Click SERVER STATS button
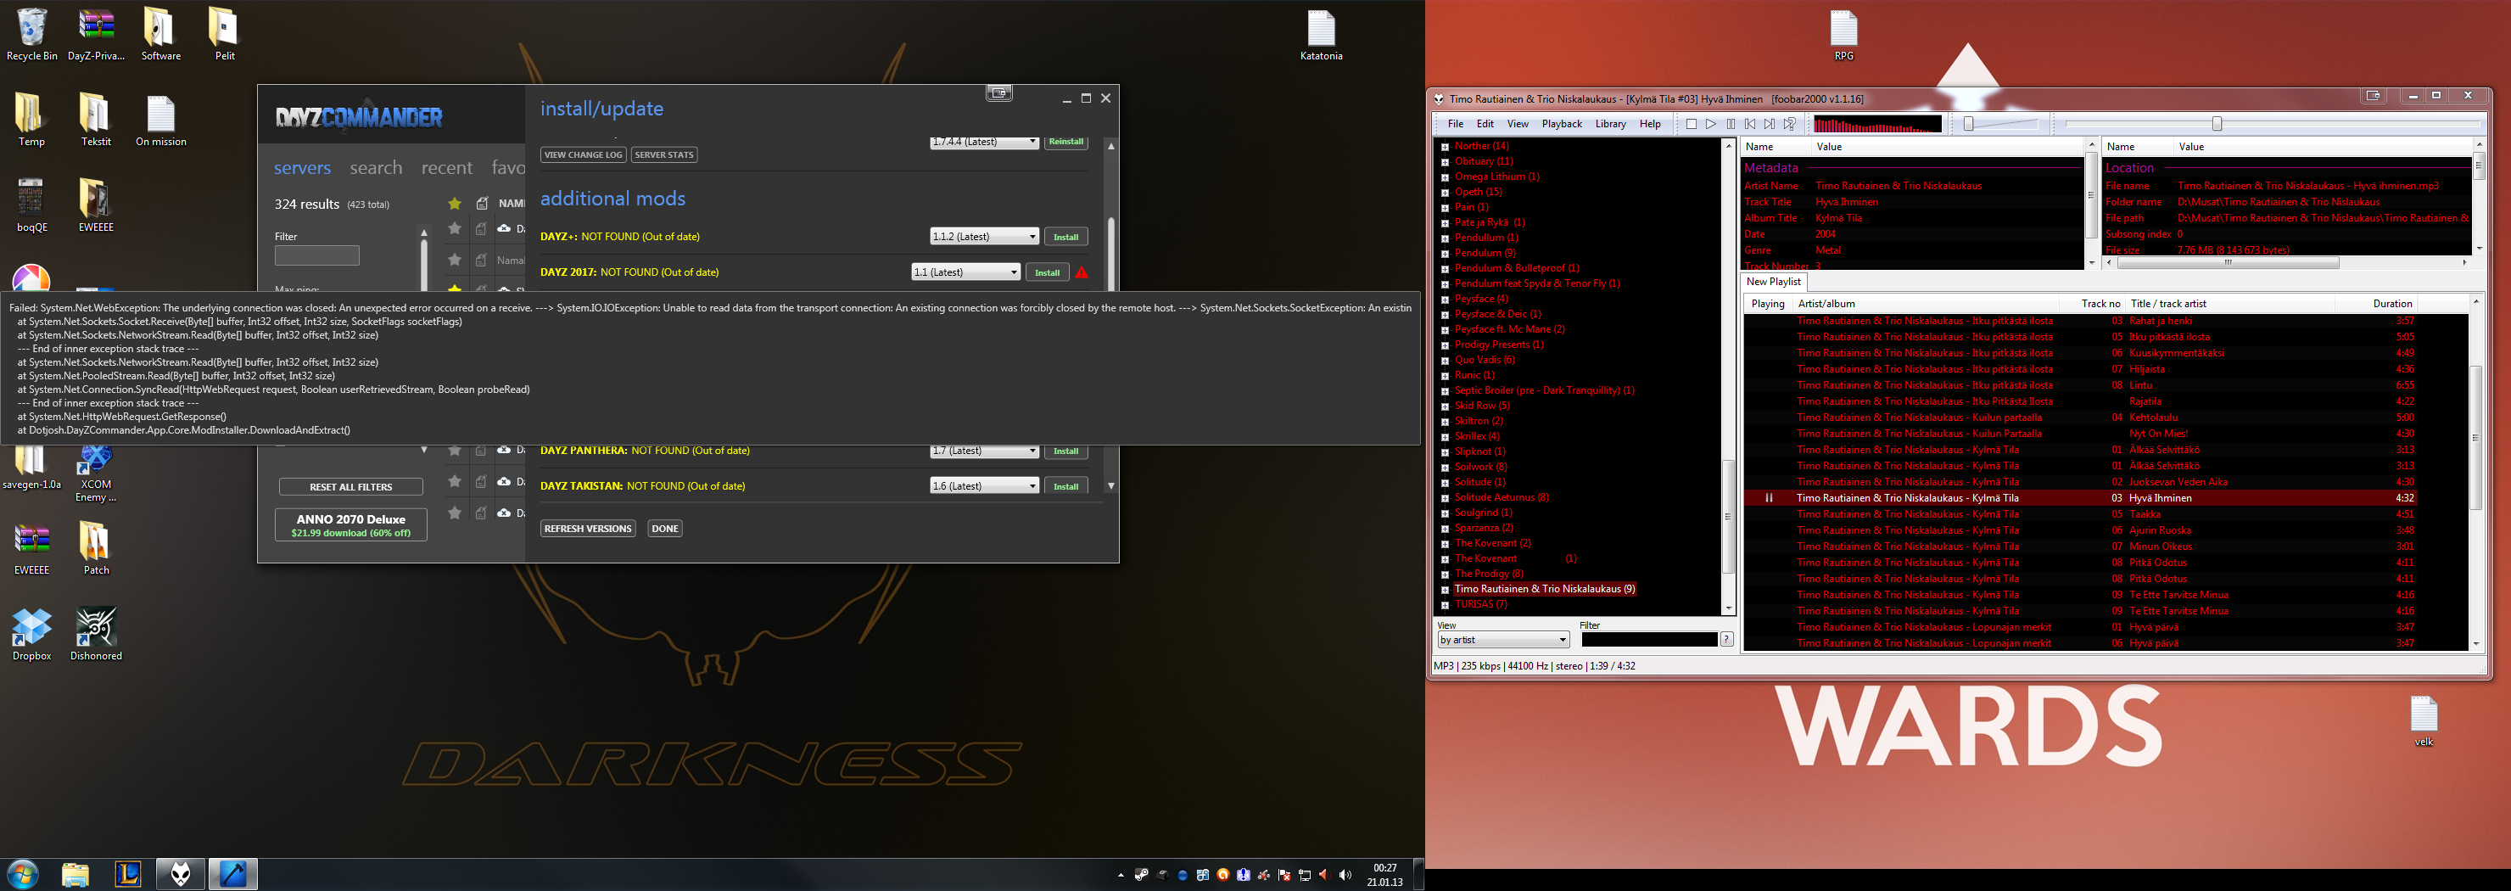This screenshot has height=891, width=2511. pos(664,154)
